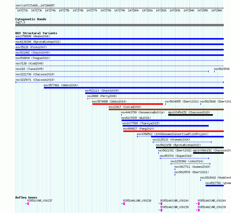Open the nsv7138 (Kidd2008) variant label
231x213 pixels.
pos(30,63)
